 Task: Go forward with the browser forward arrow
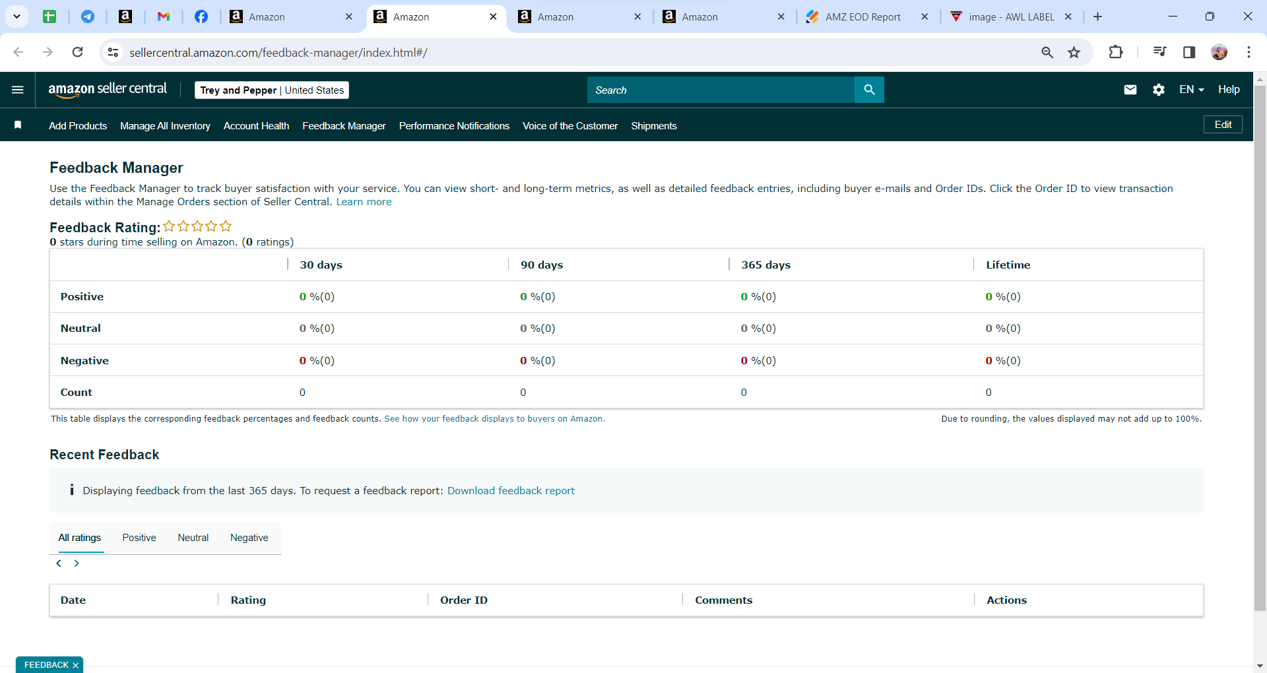(48, 52)
